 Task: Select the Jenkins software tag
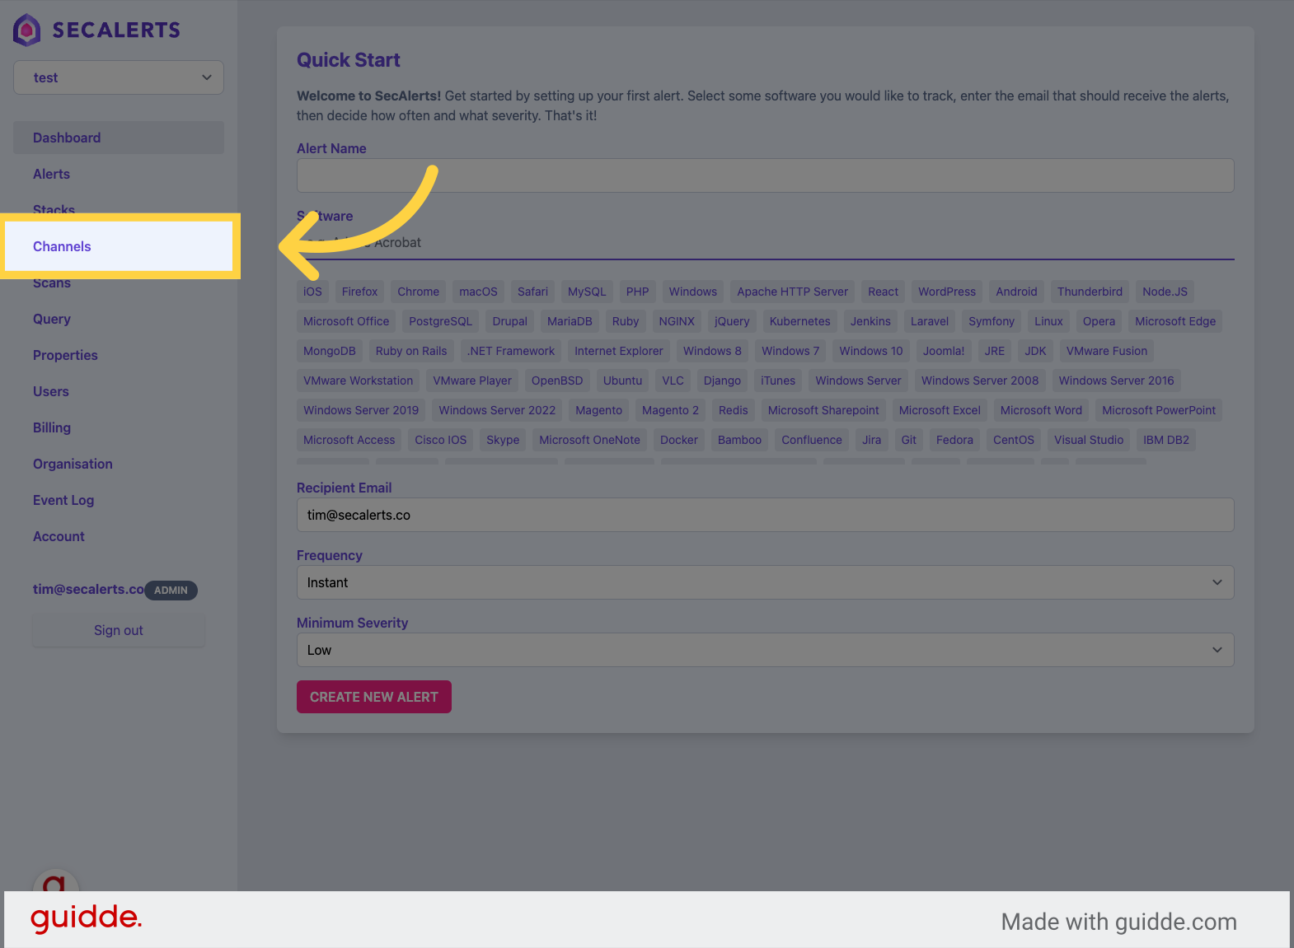tap(870, 321)
